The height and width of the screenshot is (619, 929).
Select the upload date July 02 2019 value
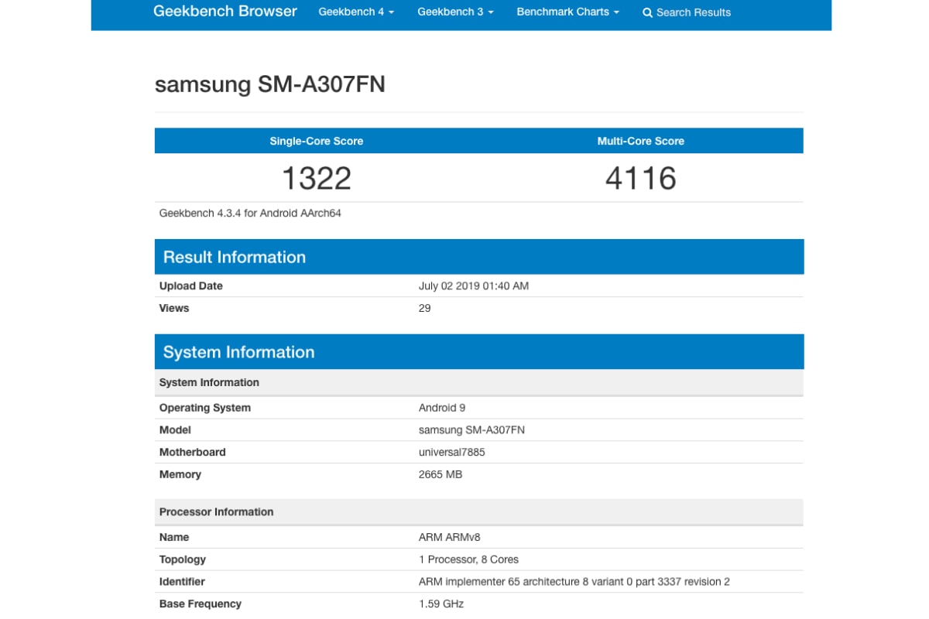(x=473, y=286)
